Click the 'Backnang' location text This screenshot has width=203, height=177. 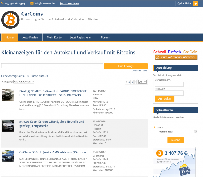coord(98,156)
